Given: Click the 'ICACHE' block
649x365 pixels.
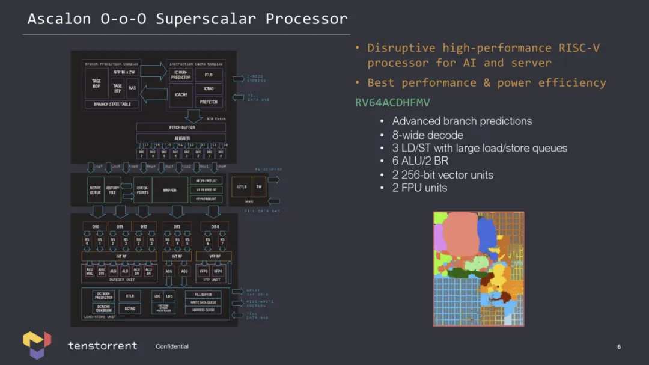Looking at the screenshot, I should [181, 95].
